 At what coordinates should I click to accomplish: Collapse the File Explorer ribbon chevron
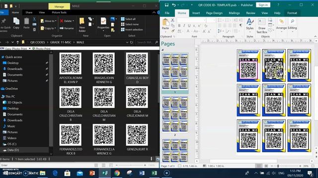point(154,12)
